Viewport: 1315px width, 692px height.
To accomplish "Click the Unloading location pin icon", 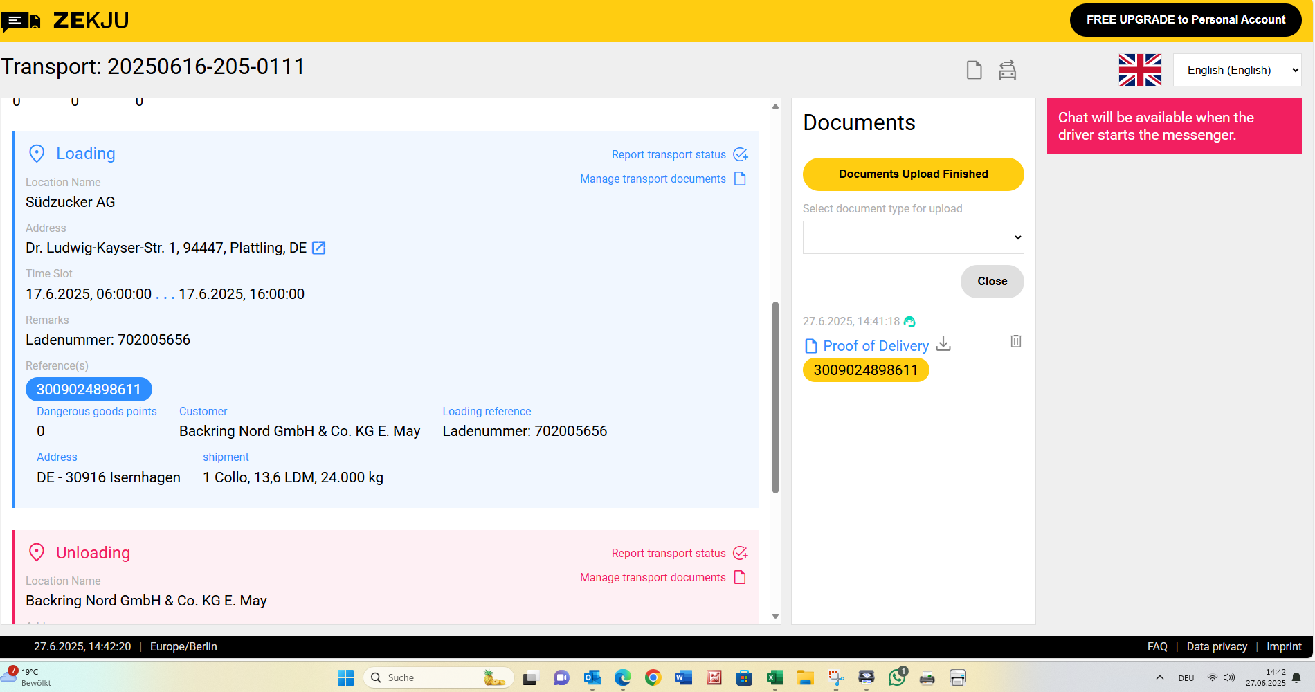I will [x=37, y=552].
